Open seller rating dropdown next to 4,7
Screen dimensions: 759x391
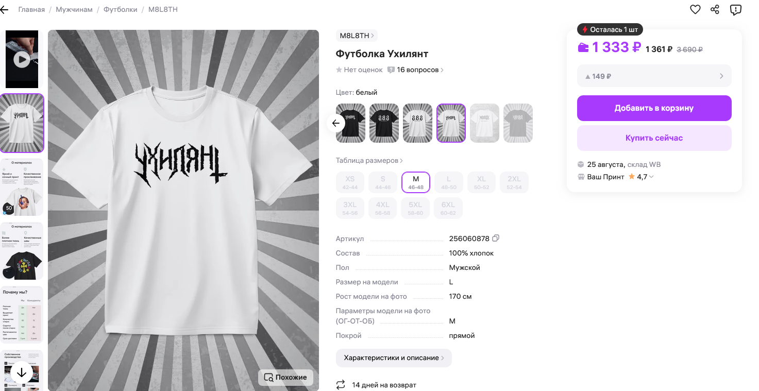coord(651,177)
